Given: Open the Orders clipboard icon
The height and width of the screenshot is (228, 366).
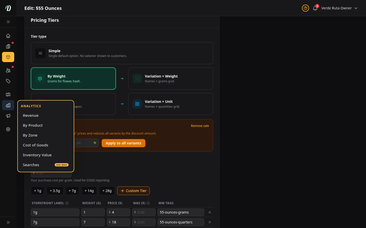Looking at the screenshot, I should [8, 46].
